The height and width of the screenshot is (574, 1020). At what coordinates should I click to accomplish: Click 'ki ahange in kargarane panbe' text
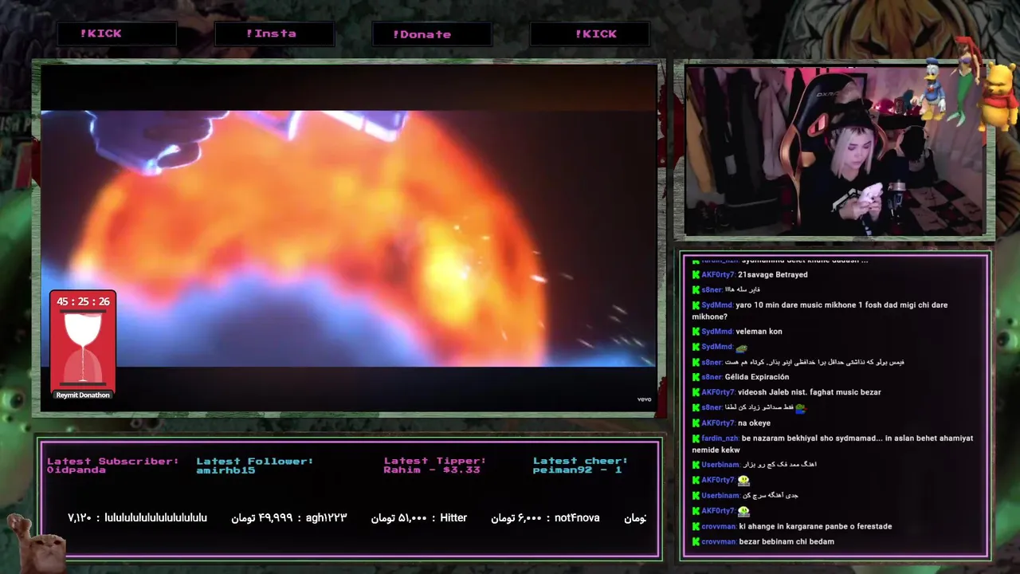click(815, 526)
